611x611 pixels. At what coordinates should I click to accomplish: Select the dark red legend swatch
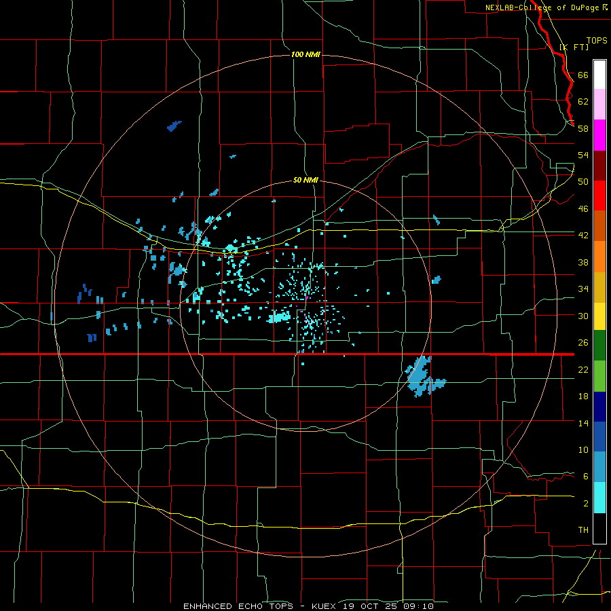tap(599, 166)
